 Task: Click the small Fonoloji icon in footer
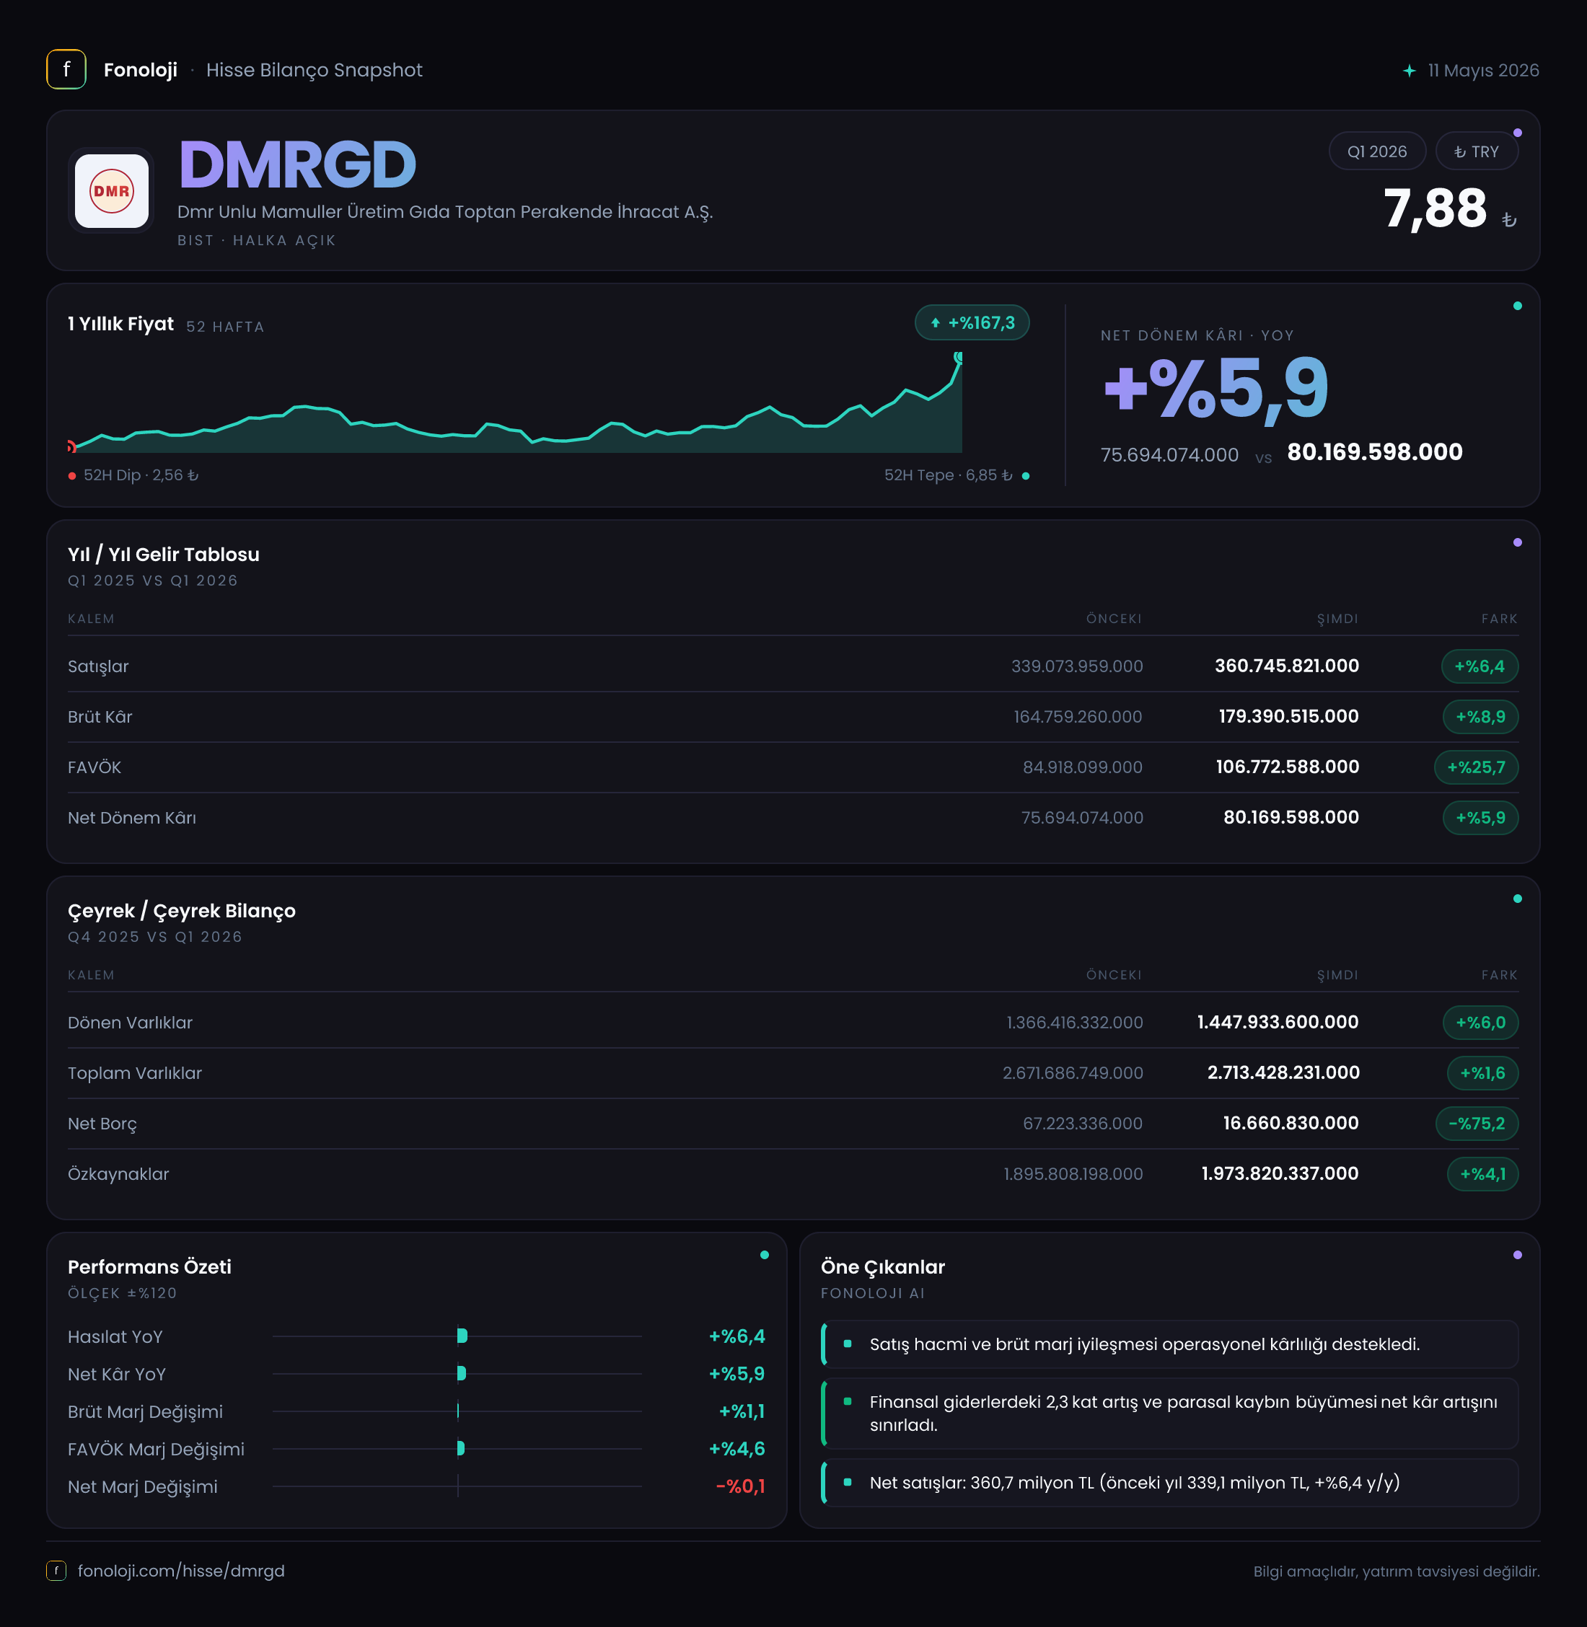[56, 1570]
